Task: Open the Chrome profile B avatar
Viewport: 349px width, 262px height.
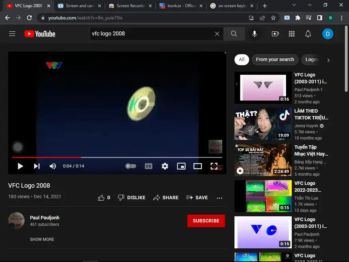Action: pos(331,18)
